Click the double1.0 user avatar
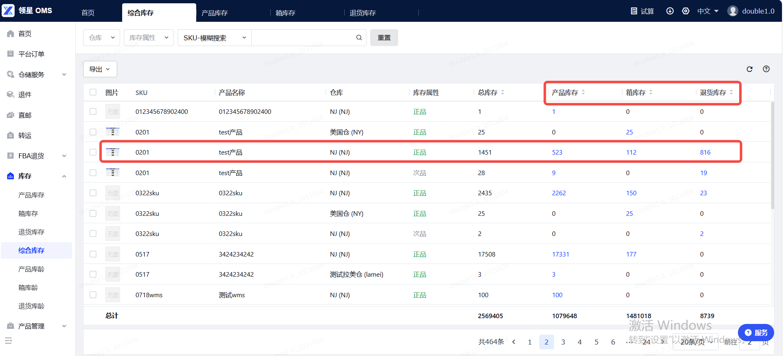The width and height of the screenshot is (784, 356). [x=733, y=11]
